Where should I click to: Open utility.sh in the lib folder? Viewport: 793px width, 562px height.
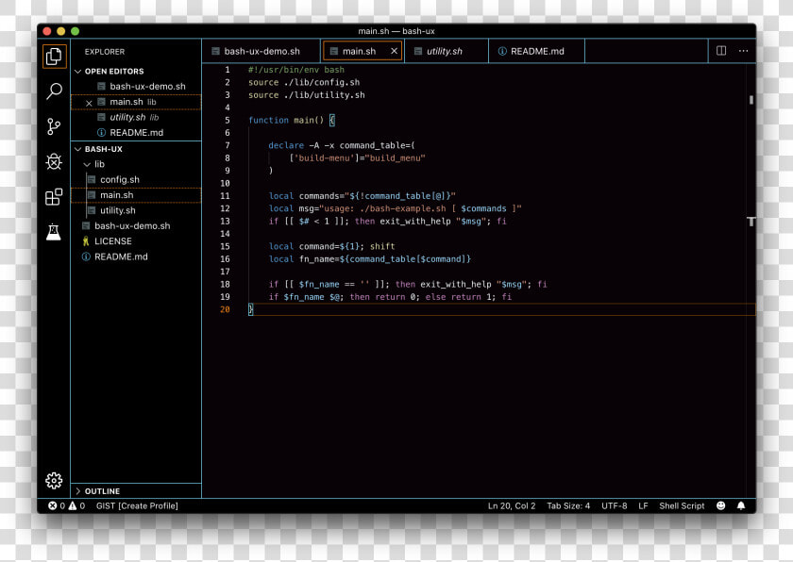pyautogui.click(x=136, y=210)
